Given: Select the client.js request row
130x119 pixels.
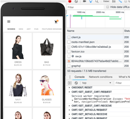Looking at the screenshot, I should [x=98, y=37].
